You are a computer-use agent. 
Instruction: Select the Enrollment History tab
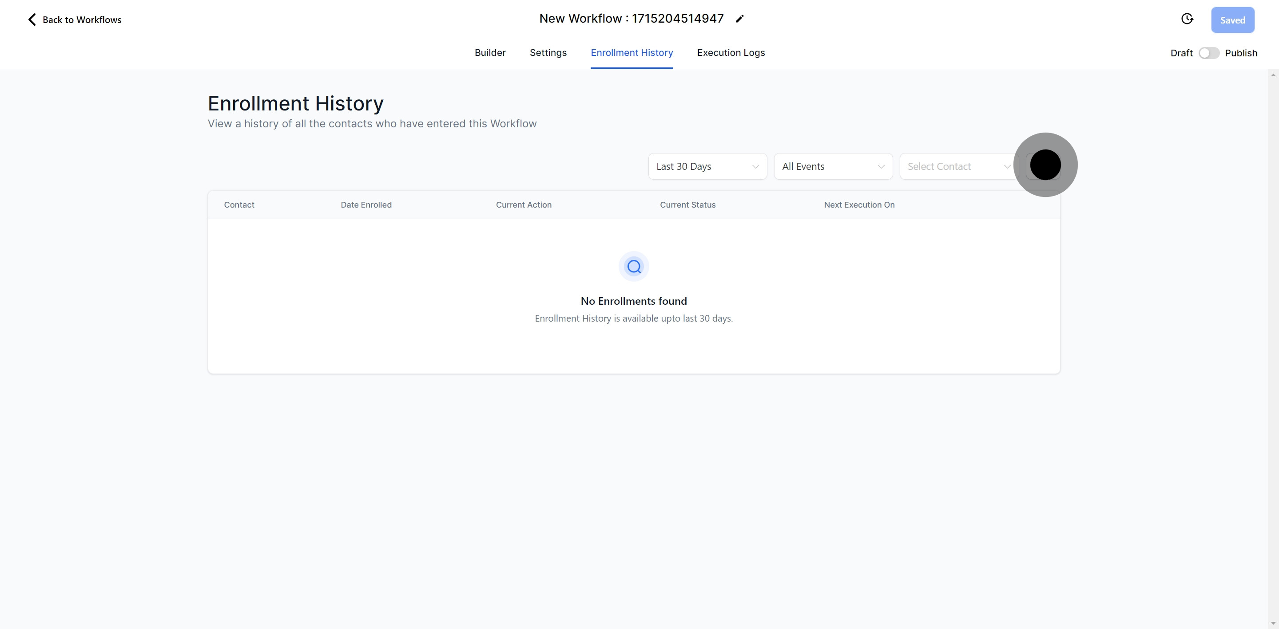[x=632, y=53]
